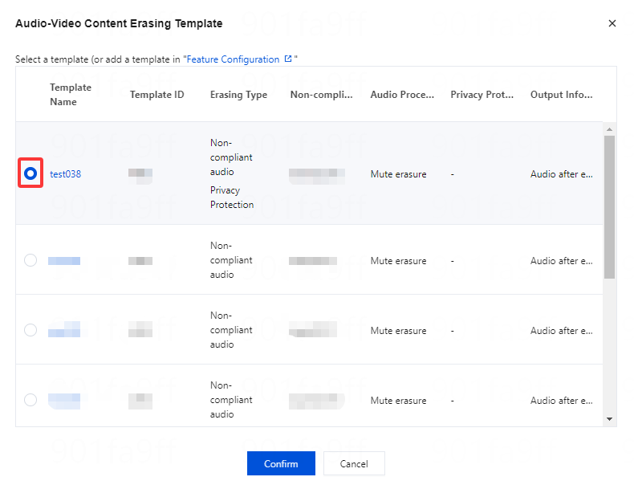Image resolution: width=634 pixels, height=489 pixels.
Task: Click the Template Name column header
Action: [x=71, y=95]
